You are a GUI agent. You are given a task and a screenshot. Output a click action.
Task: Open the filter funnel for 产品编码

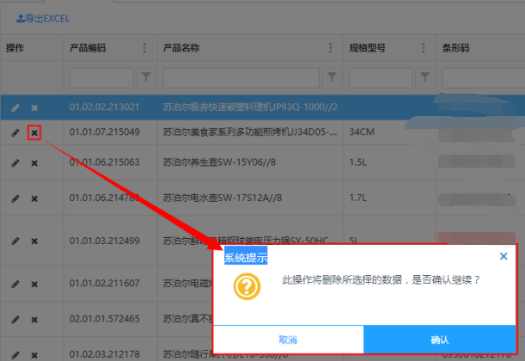point(146,77)
